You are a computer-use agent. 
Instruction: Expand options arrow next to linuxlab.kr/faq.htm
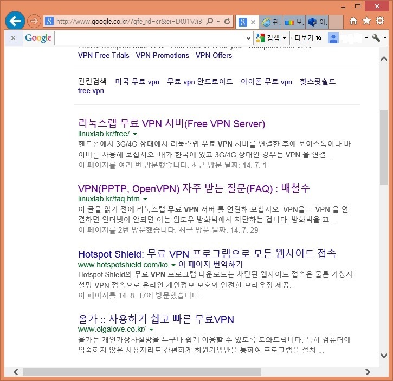pos(145,199)
